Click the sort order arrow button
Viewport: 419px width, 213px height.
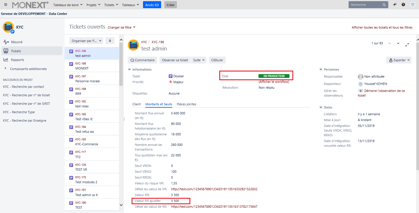(x=110, y=41)
